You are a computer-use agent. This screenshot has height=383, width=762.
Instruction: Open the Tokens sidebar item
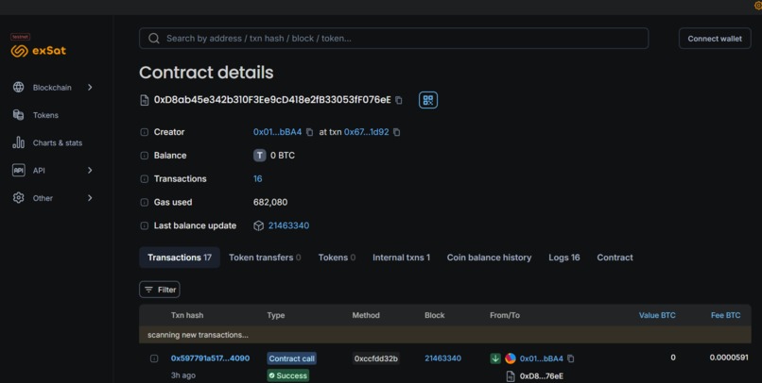[45, 115]
